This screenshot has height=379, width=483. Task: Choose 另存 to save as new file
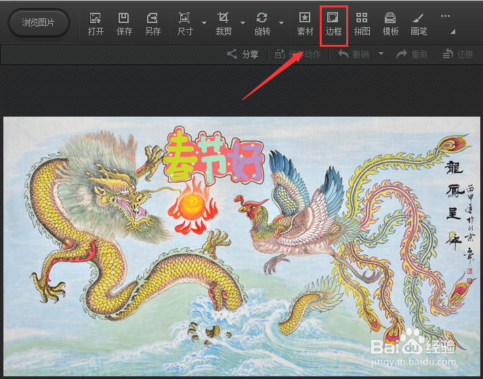click(153, 24)
